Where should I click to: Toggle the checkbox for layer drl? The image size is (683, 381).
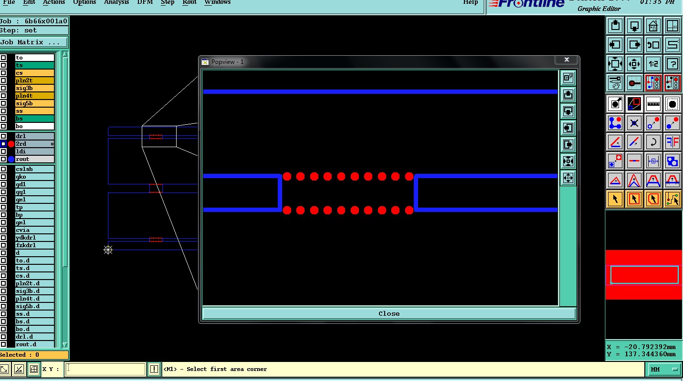click(3, 136)
